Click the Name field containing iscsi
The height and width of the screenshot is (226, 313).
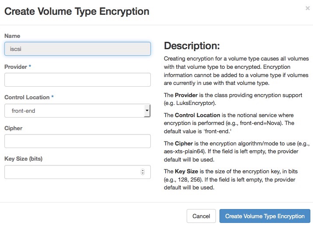[x=77, y=49]
